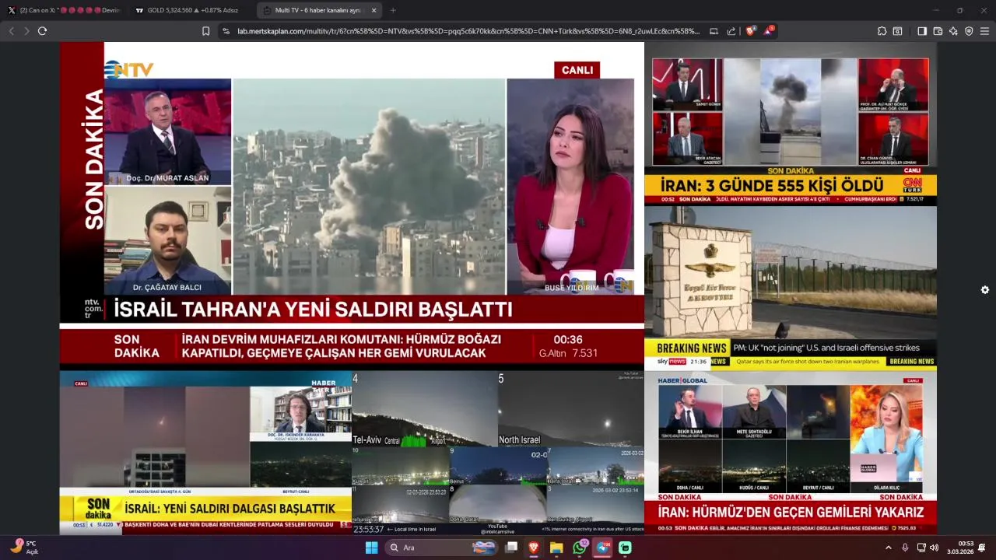Open site info icon beside URL
The image size is (996, 560).
click(x=226, y=31)
